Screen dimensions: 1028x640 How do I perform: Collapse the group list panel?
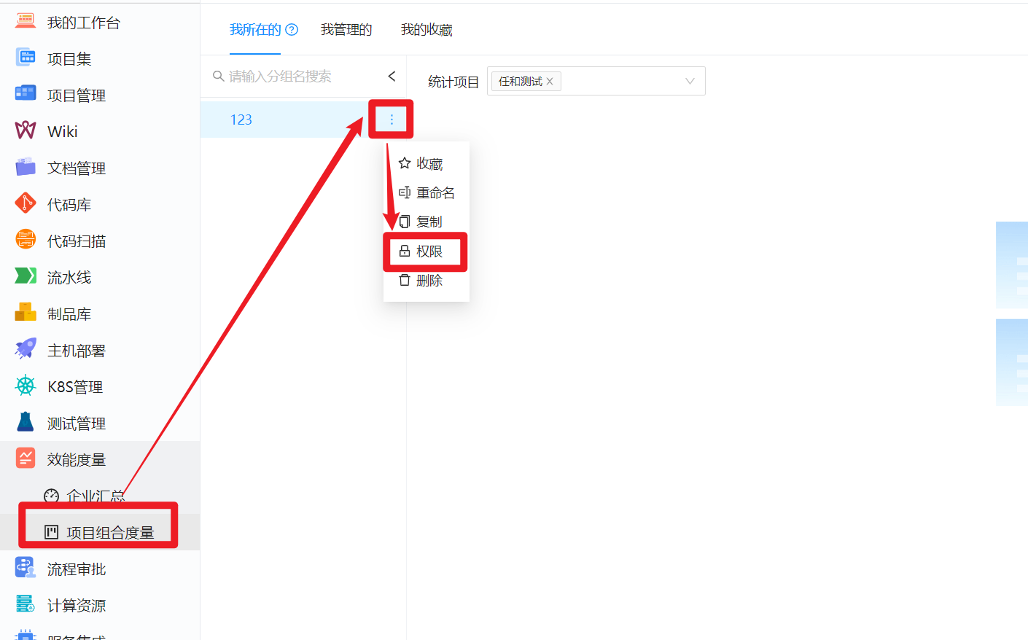[x=392, y=76]
